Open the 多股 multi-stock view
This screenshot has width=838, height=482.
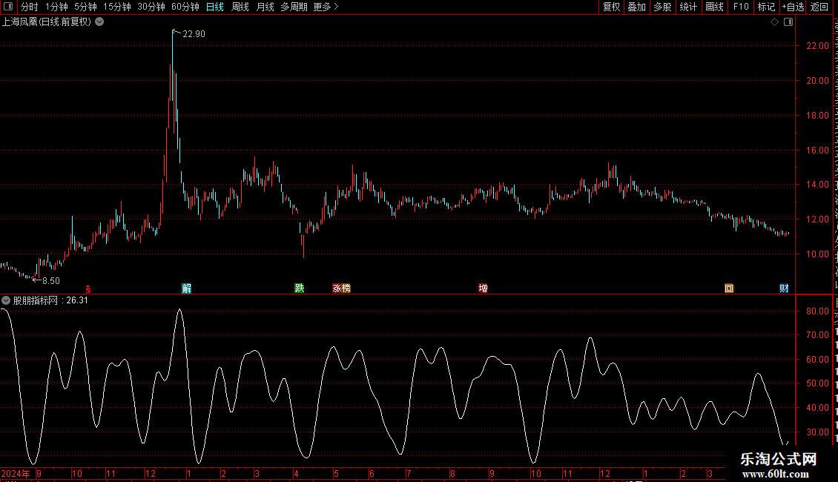662,7
